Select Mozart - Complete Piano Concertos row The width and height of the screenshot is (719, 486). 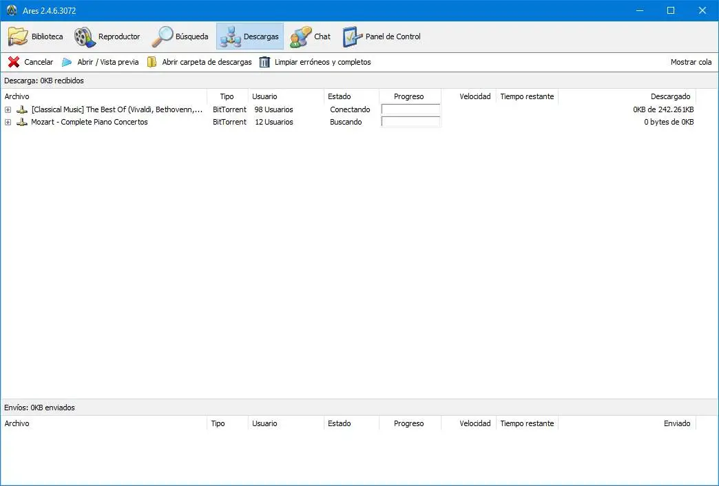(x=348, y=122)
